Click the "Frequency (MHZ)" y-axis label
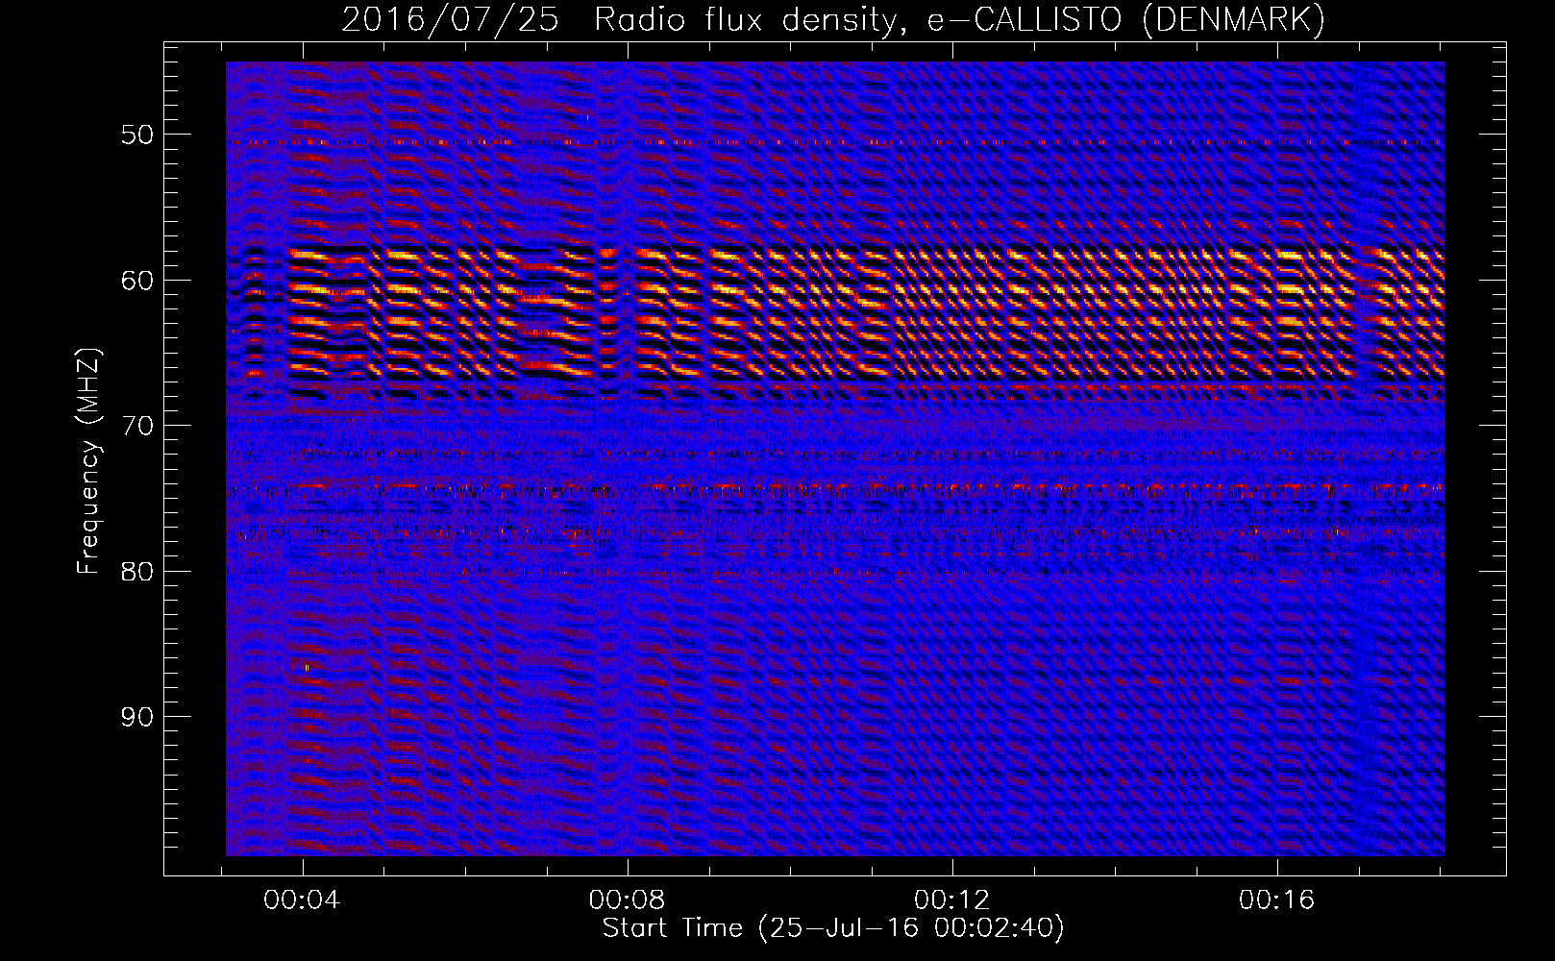 pyautogui.click(x=88, y=460)
